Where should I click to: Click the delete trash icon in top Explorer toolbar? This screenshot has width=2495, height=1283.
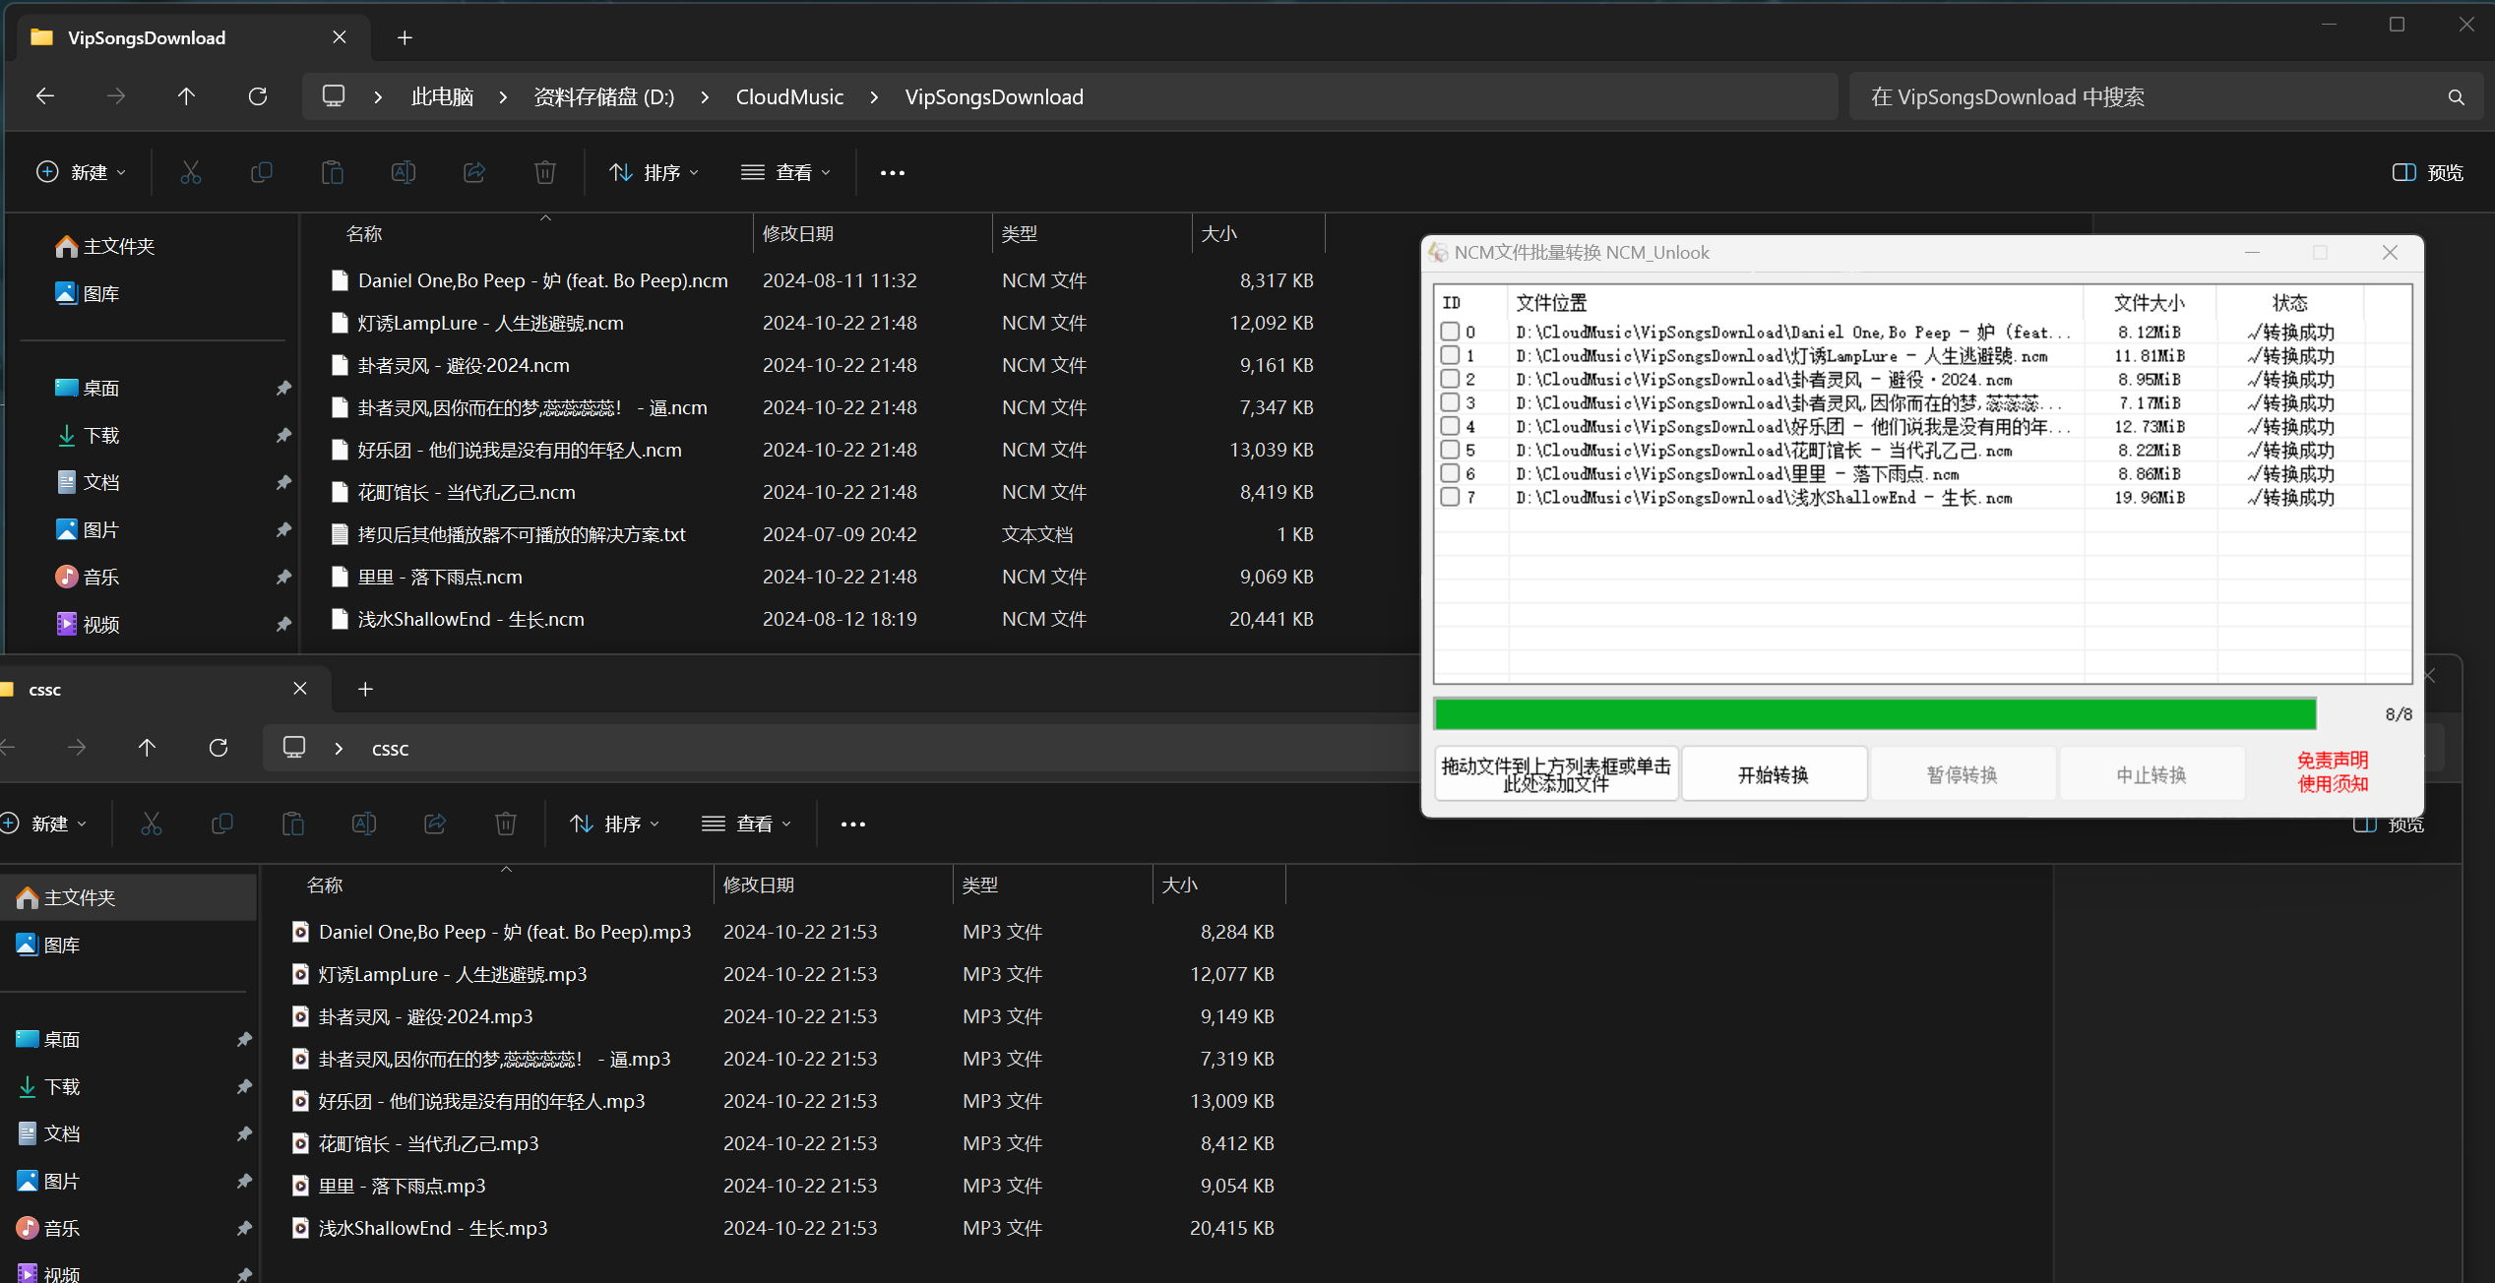click(544, 173)
